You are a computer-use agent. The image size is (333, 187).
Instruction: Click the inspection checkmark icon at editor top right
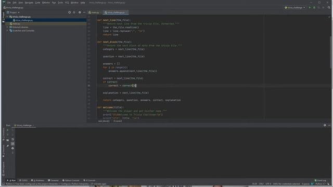coord(329,17)
